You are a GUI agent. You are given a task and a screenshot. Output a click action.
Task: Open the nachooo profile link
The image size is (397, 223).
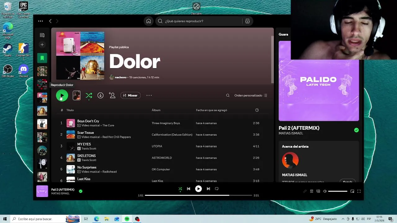tap(121, 77)
